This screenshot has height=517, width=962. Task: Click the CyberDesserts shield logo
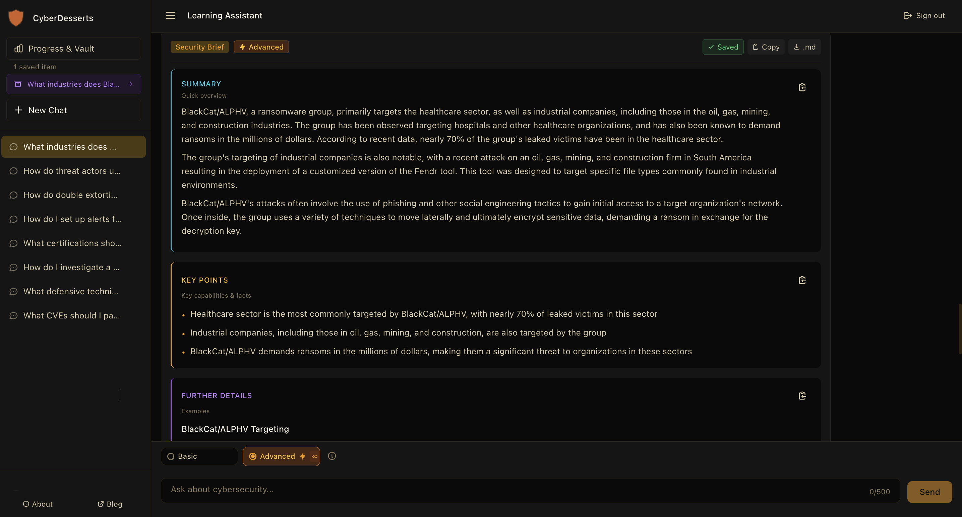click(16, 17)
